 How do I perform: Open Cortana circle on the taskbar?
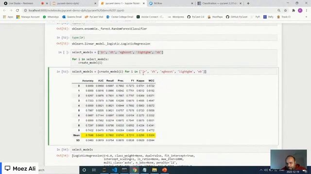point(84,170)
